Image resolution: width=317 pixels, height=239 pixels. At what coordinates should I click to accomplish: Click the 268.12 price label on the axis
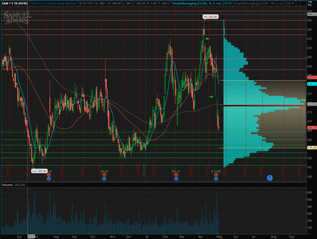(312, 15)
